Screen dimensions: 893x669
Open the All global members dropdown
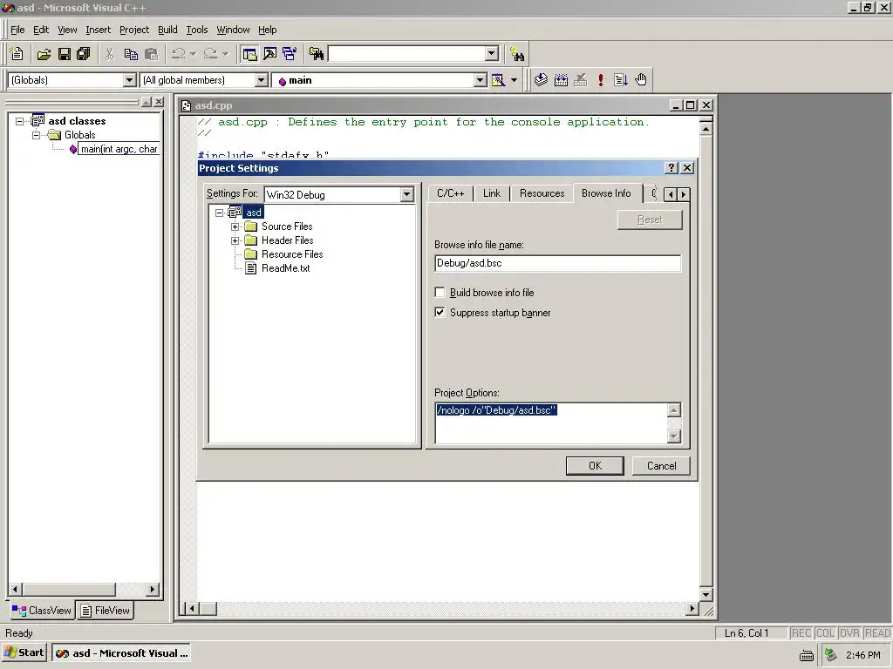(x=261, y=80)
